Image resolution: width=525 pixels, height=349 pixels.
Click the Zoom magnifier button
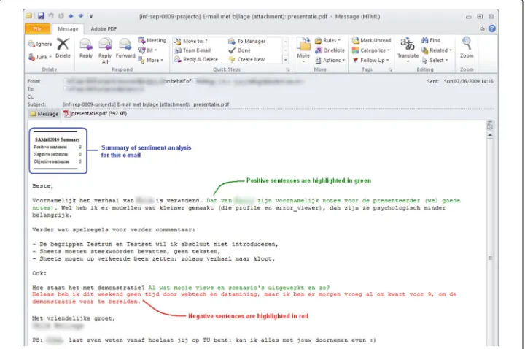[467, 48]
